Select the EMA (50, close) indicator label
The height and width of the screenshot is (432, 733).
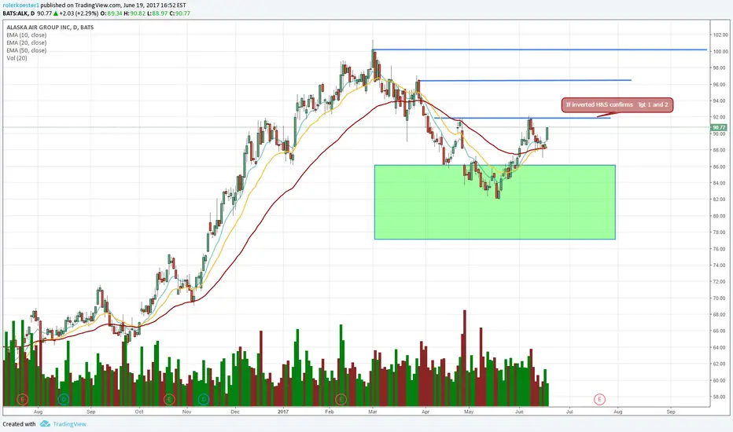coord(26,50)
